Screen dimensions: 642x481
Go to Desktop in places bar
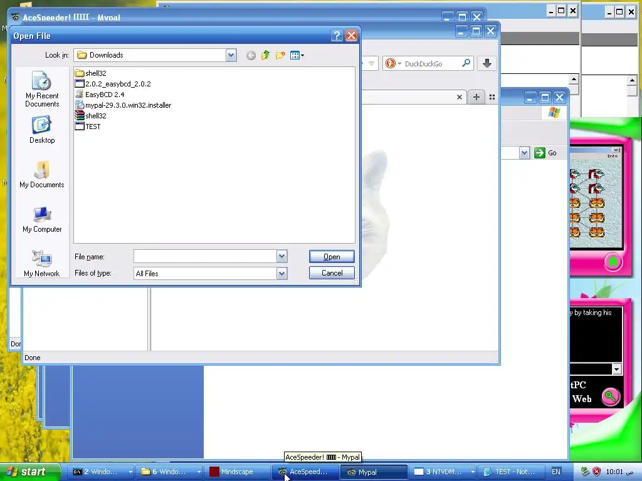click(x=42, y=130)
